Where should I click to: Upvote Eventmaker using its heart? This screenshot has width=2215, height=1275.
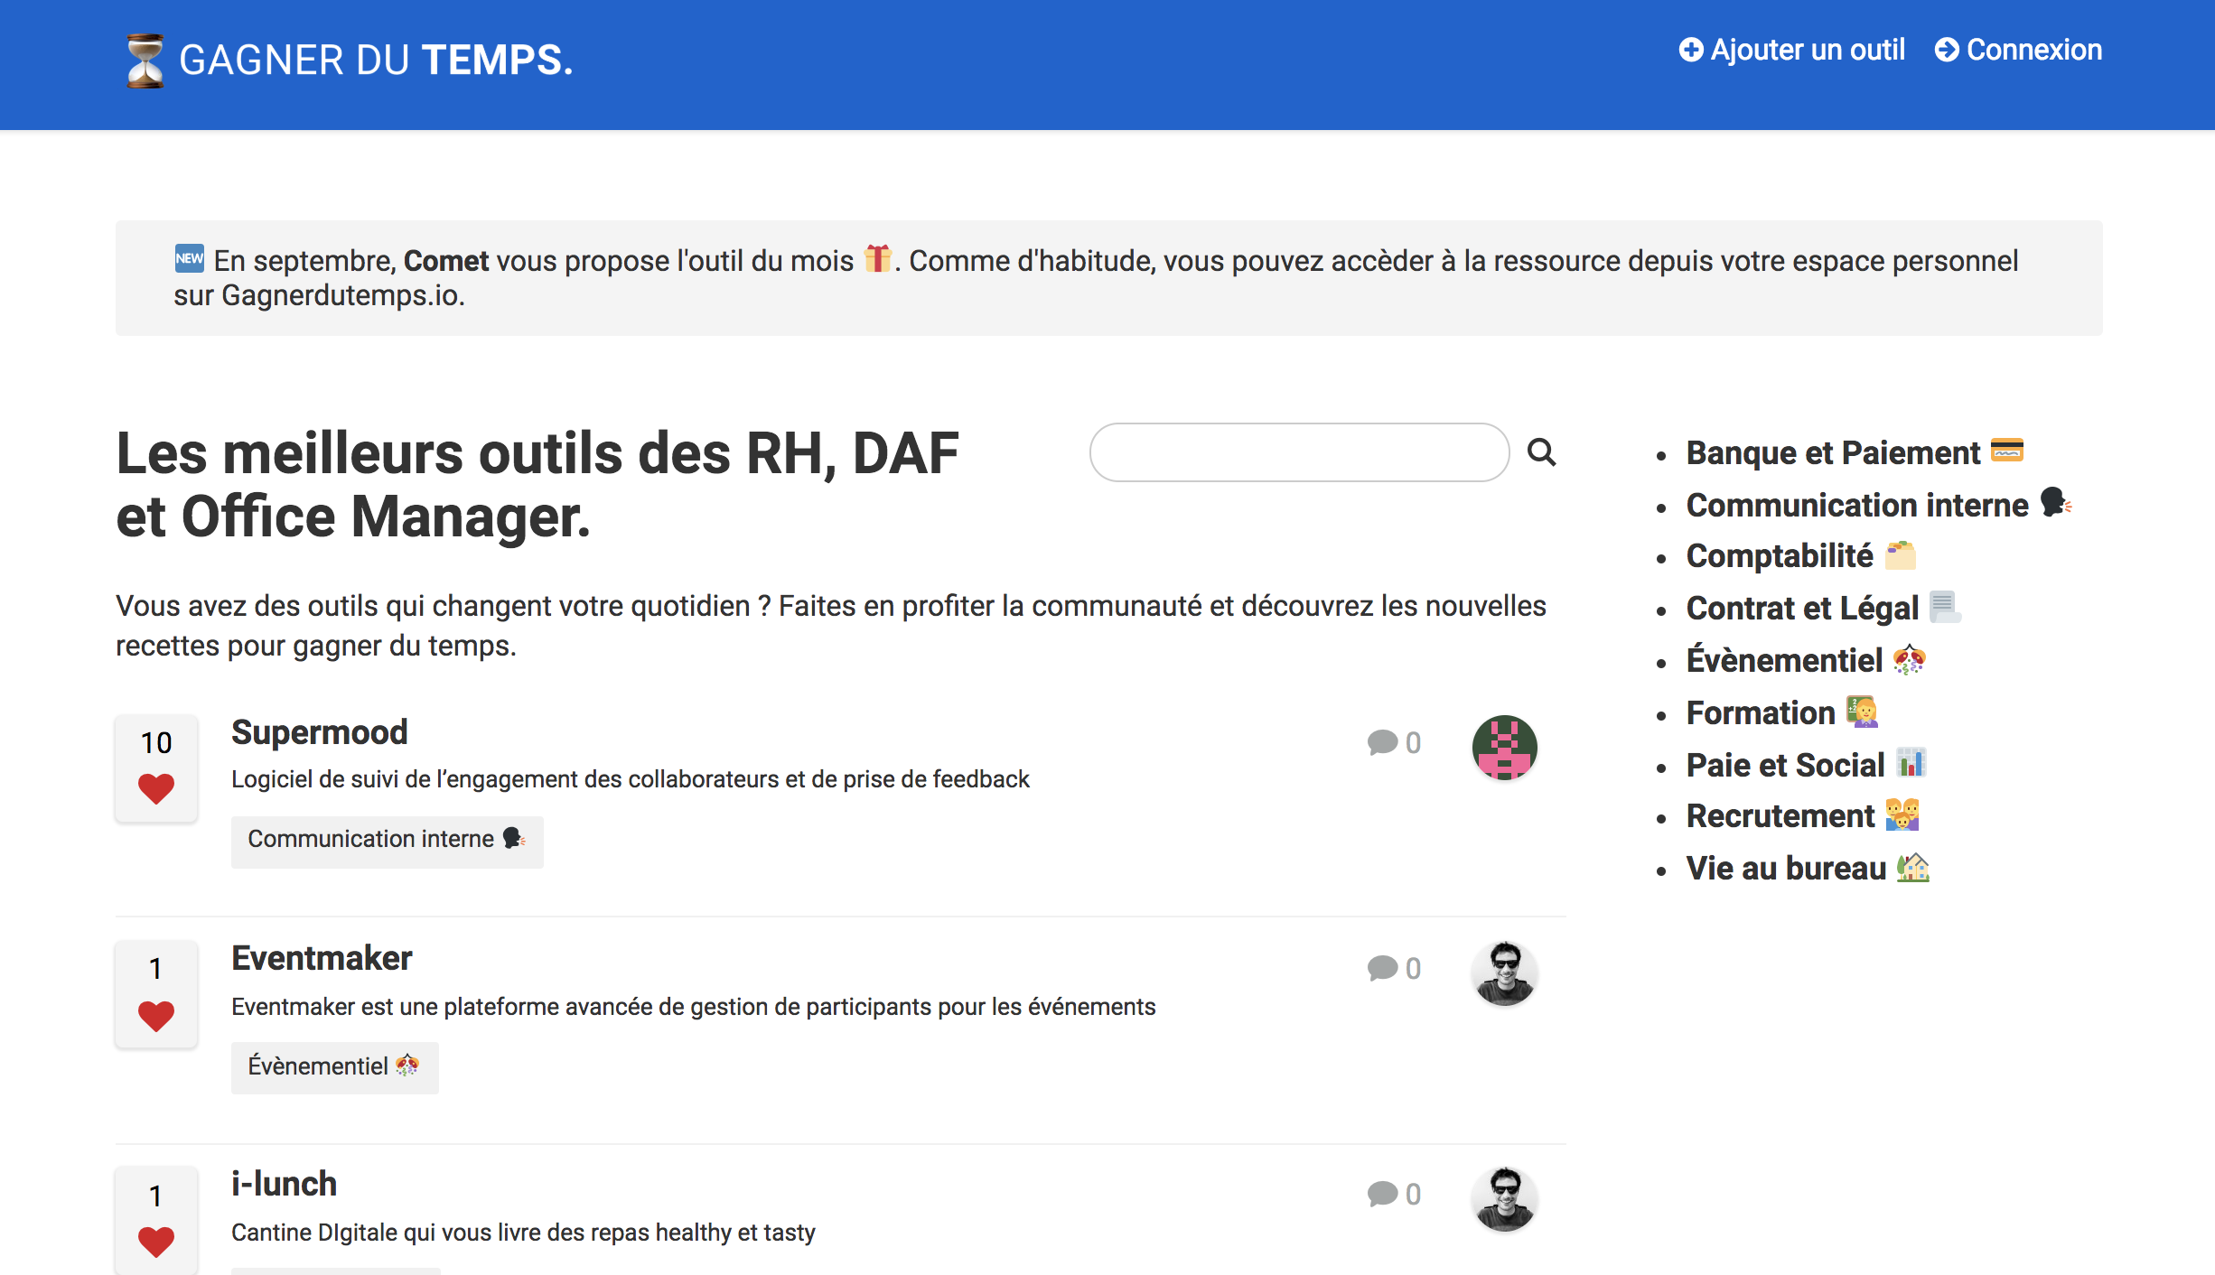tap(155, 1015)
